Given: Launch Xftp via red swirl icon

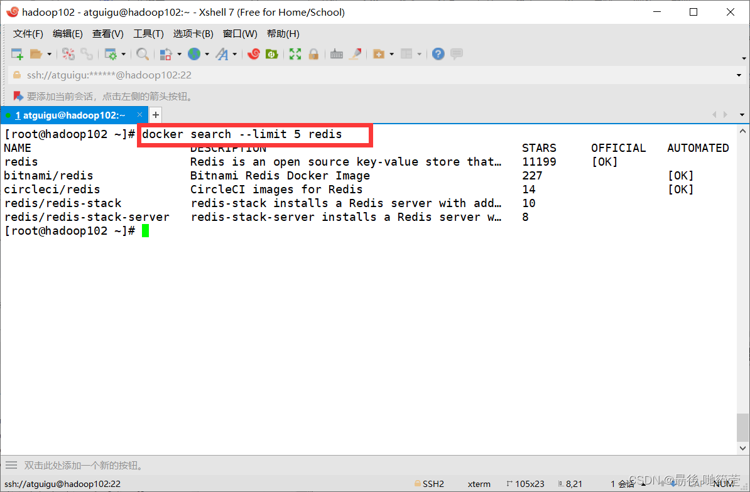Looking at the screenshot, I should (x=254, y=54).
